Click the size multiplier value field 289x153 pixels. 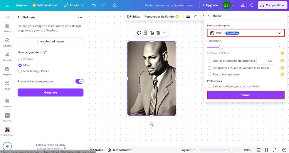pos(280,47)
